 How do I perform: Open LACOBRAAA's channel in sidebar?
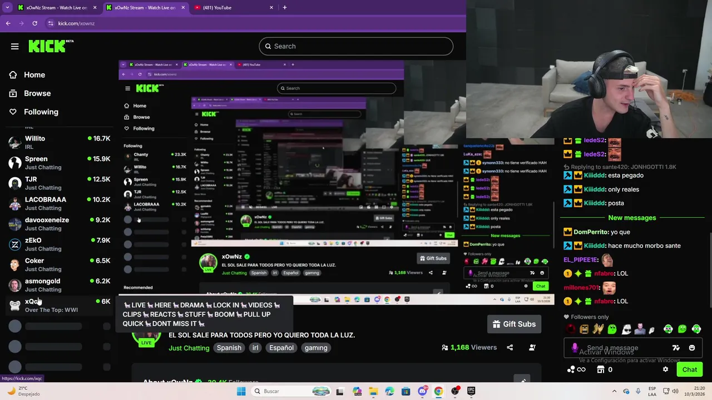point(60,203)
